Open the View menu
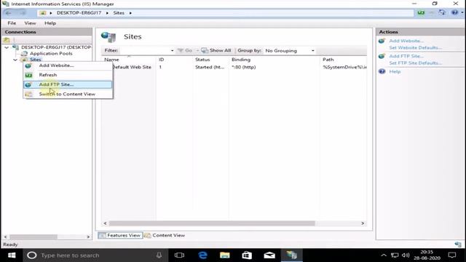Screen dimensions: 466x262 pos(30,23)
